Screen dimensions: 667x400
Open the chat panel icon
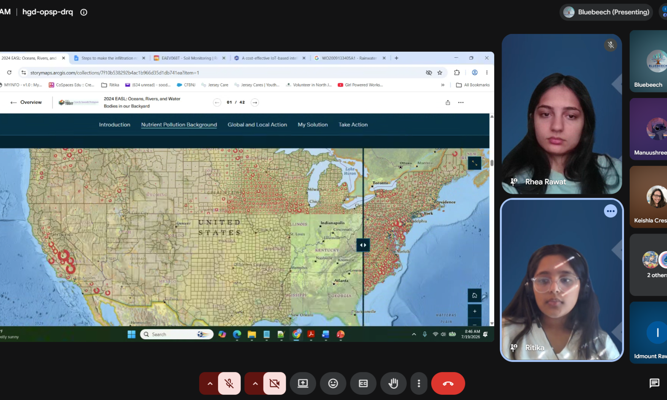[x=654, y=383]
